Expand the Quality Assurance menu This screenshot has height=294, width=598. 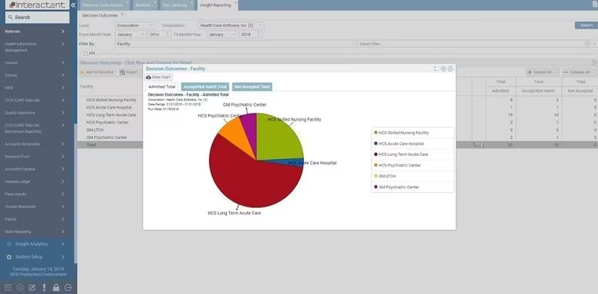tap(35, 113)
